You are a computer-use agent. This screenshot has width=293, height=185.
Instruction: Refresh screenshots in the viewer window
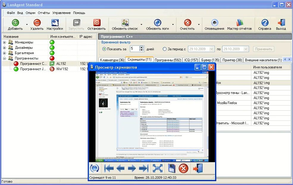95,168
